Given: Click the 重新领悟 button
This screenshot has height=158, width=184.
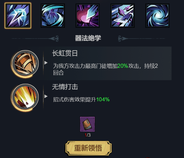Looking at the screenshot, I should [x=88, y=148].
